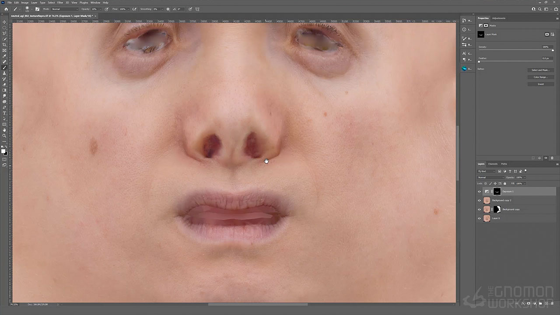This screenshot has width=560, height=315.
Task: Open the Kind layer filter dropdown
Action: [x=487, y=171]
